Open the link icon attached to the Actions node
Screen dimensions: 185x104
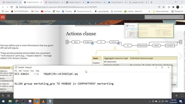pyautogui.click(x=118, y=43)
